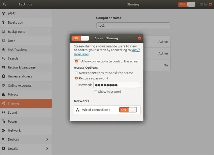The height and width of the screenshot is (155, 214).
Task: Expand the Details submenu chevron
Action: pos(47,148)
